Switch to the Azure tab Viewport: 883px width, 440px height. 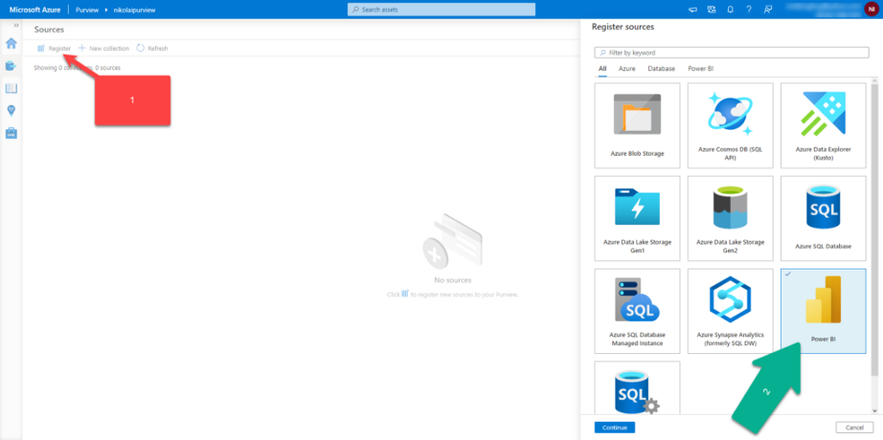coord(626,69)
